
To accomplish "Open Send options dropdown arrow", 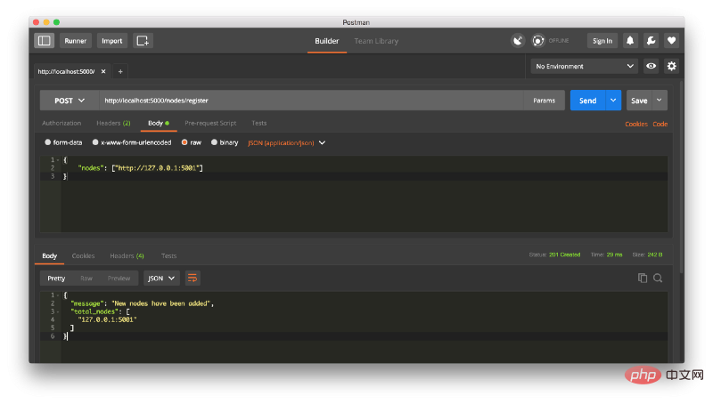I will [613, 101].
